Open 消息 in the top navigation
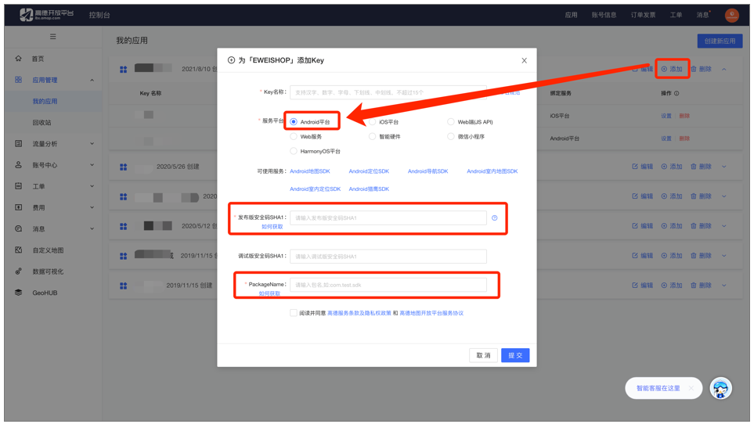 click(x=702, y=15)
